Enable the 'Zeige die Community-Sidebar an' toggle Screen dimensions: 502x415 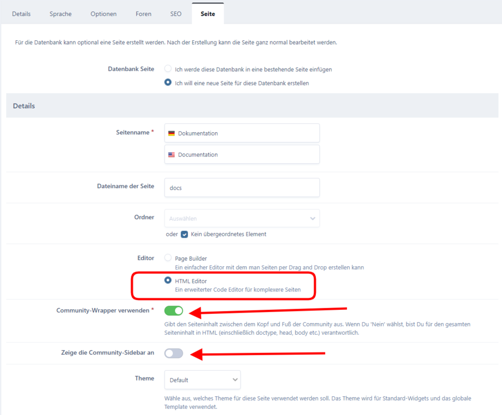click(x=173, y=353)
